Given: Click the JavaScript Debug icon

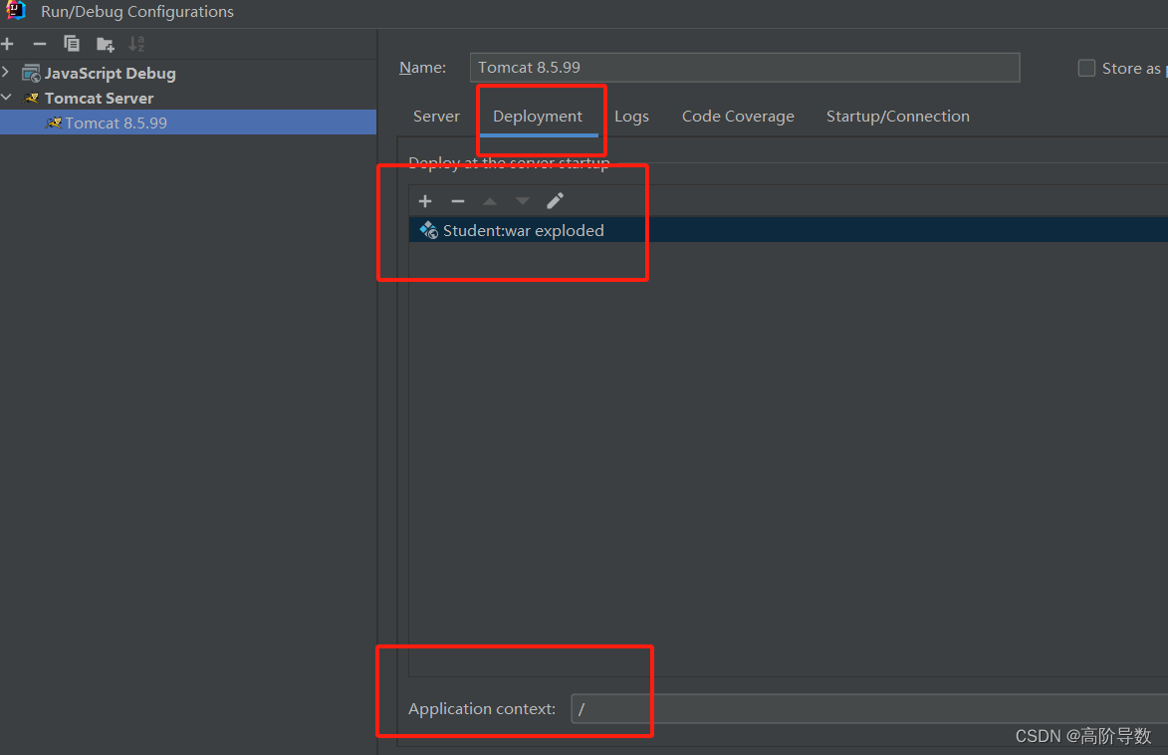Looking at the screenshot, I should click(31, 73).
